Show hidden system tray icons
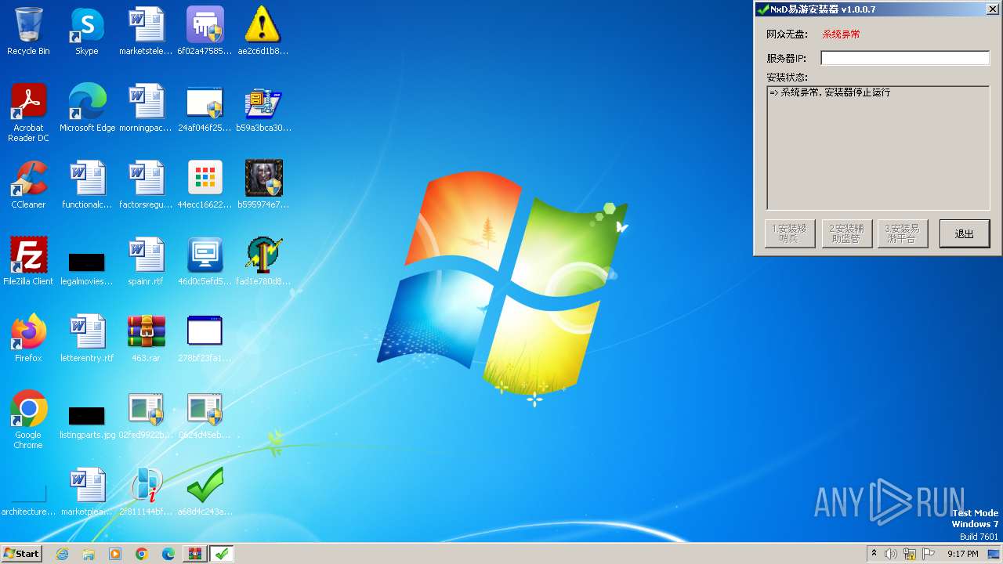This screenshot has height=564, width=1003. click(x=874, y=554)
